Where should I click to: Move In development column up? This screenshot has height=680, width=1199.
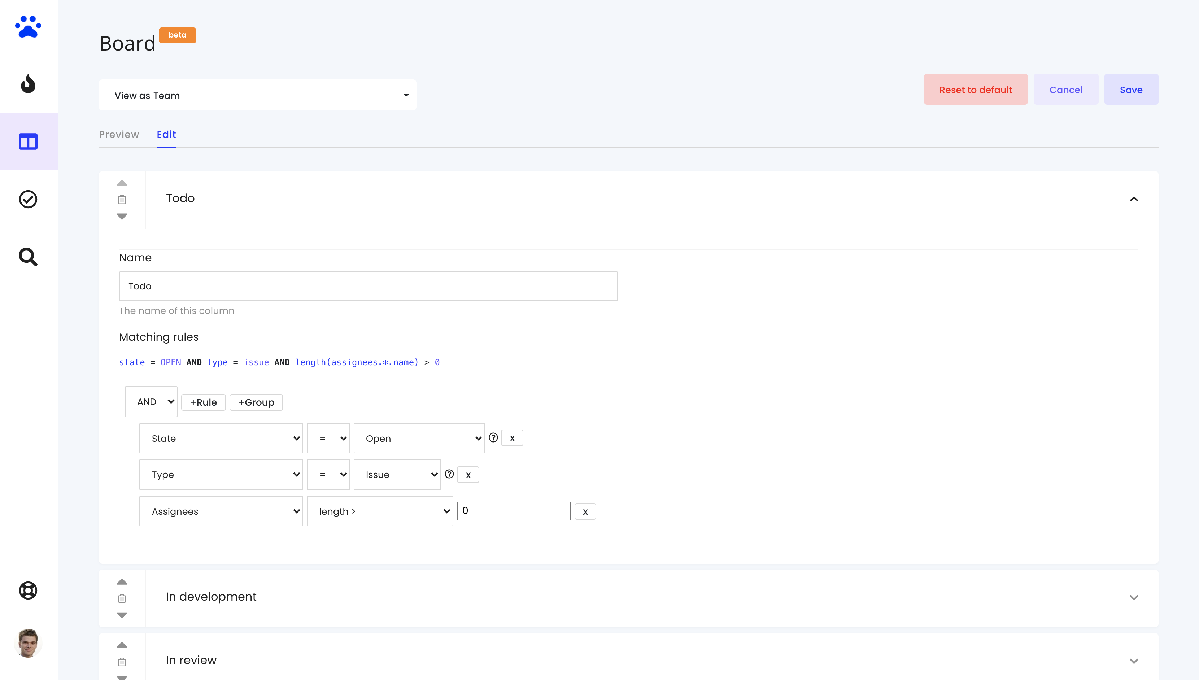pos(122,581)
